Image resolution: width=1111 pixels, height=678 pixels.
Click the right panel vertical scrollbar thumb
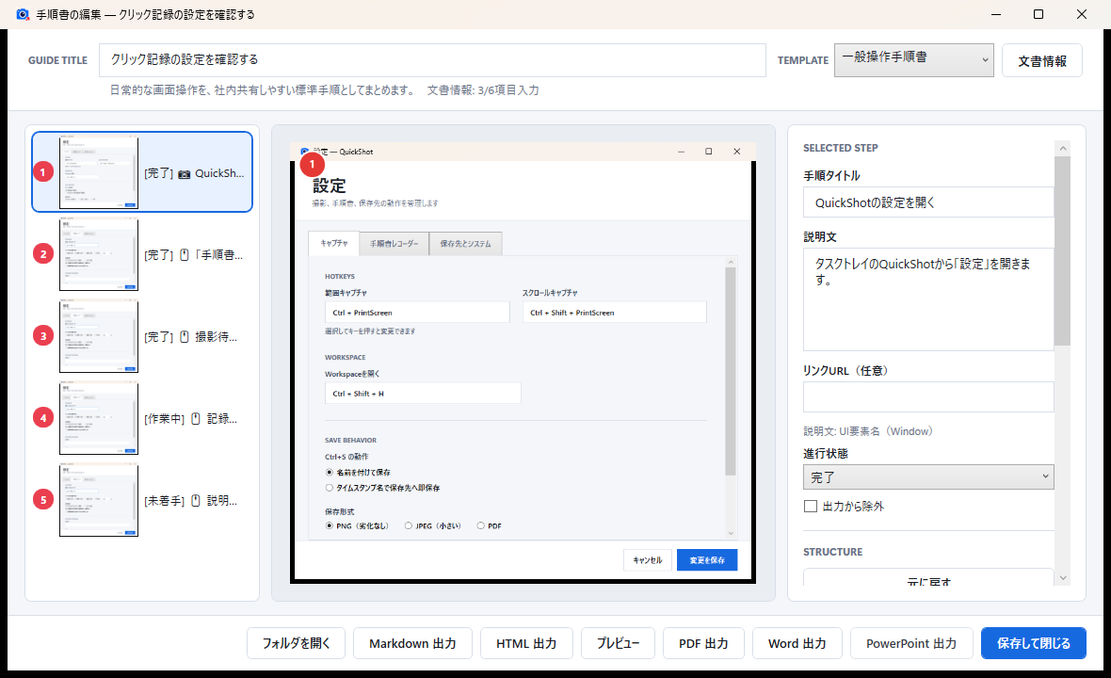click(x=1062, y=251)
